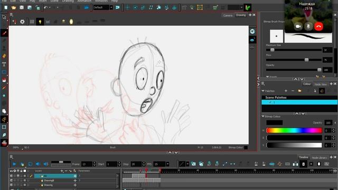Open the Node Library tab
The image size is (338, 190).
pos(319,158)
